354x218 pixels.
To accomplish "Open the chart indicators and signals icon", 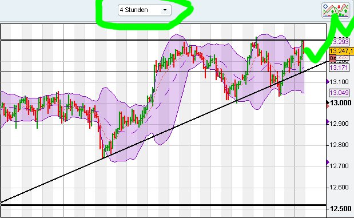I will 336,10.
